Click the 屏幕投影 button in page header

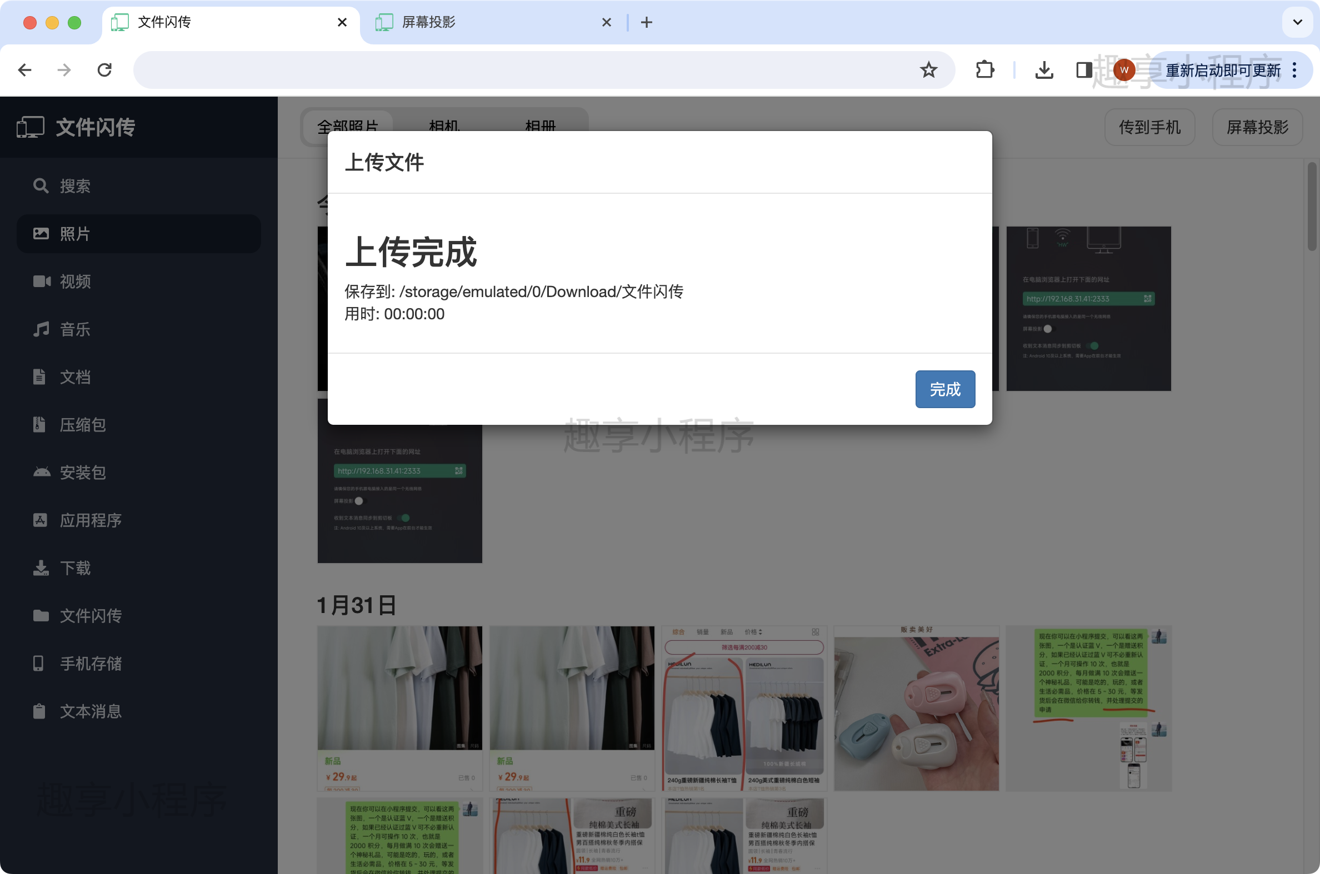click(x=1257, y=127)
